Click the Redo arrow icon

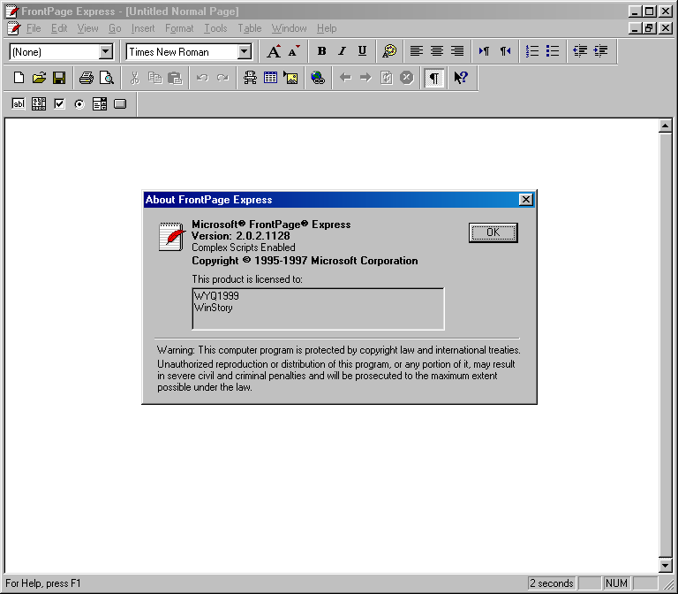click(x=222, y=78)
